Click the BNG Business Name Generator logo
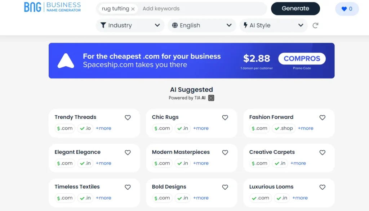This screenshot has height=211, width=369. tap(53, 7)
